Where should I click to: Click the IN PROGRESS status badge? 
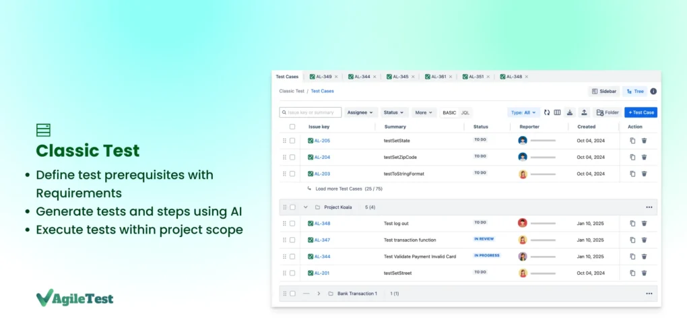click(x=487, y=255)
